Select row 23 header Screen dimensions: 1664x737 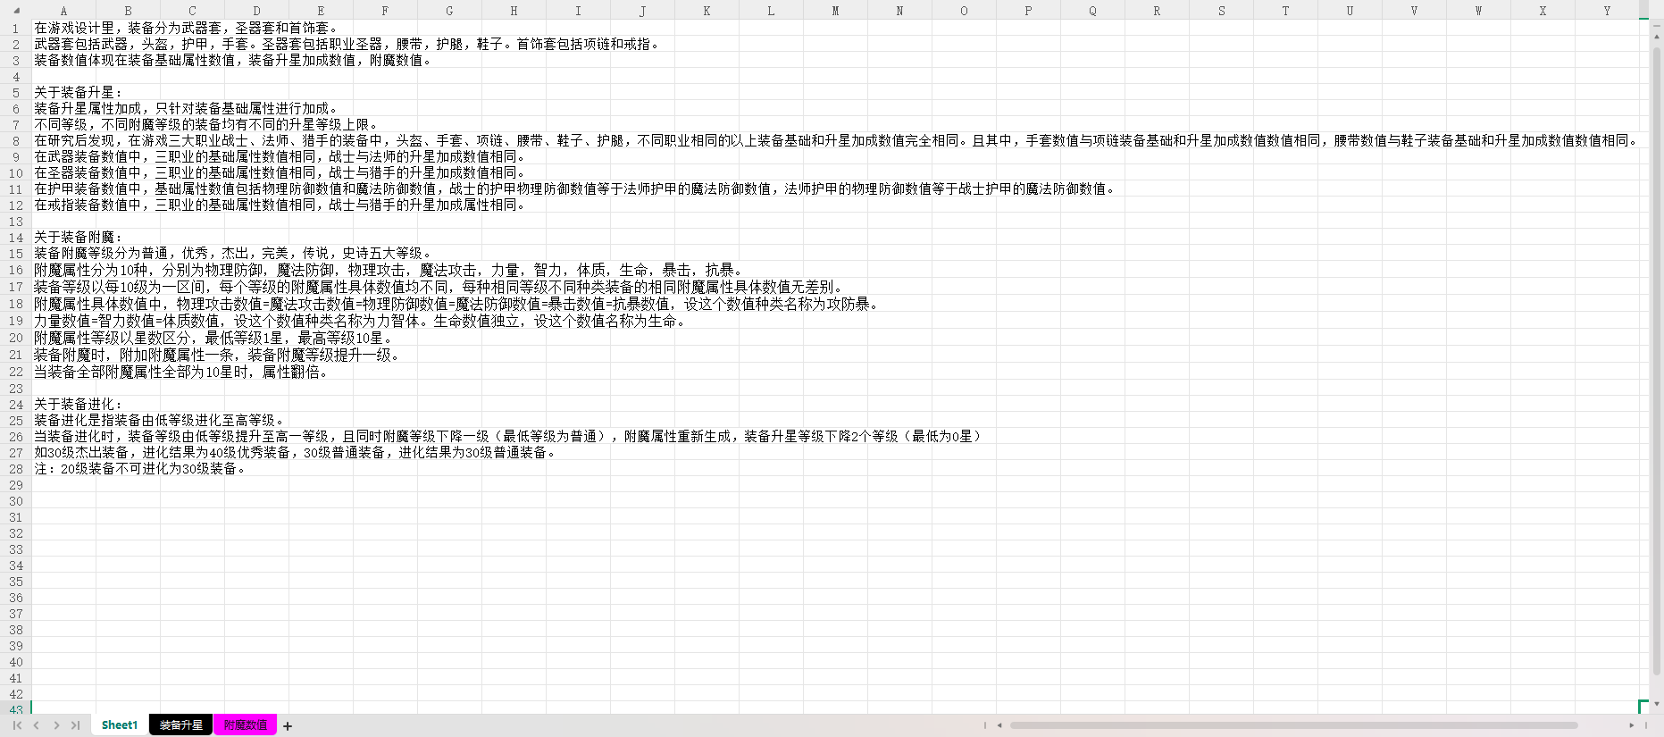(x=16, y=389)
